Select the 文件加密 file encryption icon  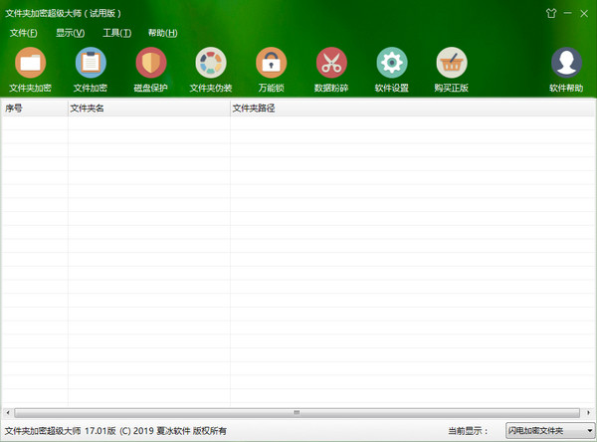click(91, 64)
